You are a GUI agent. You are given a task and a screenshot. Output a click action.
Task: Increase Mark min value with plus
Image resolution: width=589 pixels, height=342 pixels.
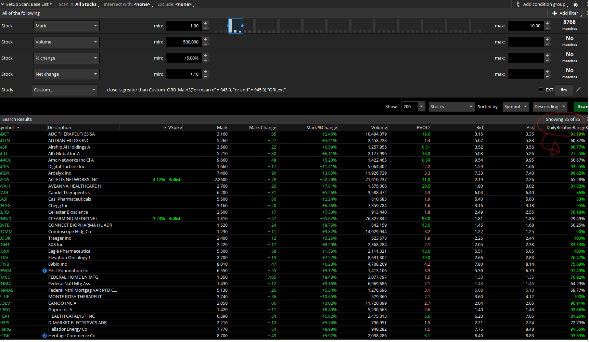205,24
